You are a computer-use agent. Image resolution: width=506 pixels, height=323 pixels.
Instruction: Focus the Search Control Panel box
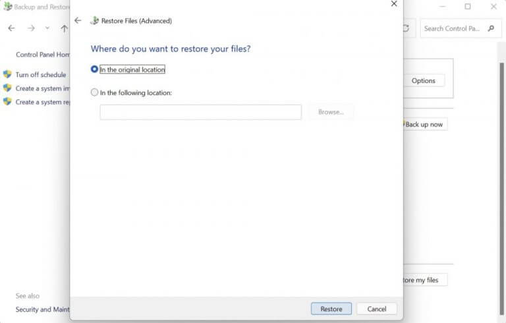coord(453,28)
